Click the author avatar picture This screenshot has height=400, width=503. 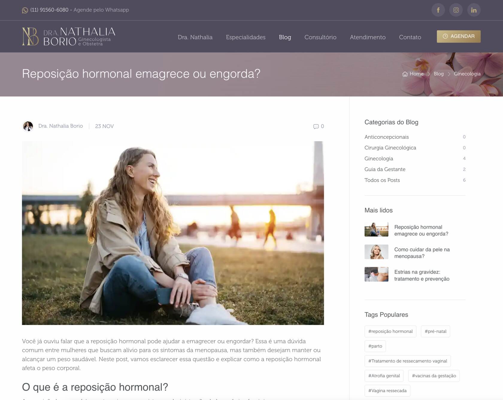click(x=28, y=126)
